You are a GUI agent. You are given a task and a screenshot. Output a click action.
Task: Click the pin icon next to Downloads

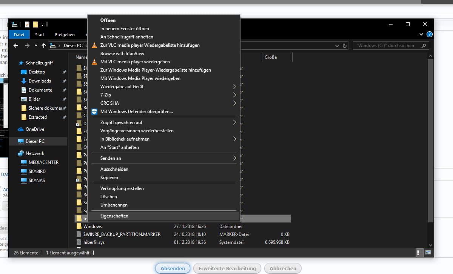[64, 81]
